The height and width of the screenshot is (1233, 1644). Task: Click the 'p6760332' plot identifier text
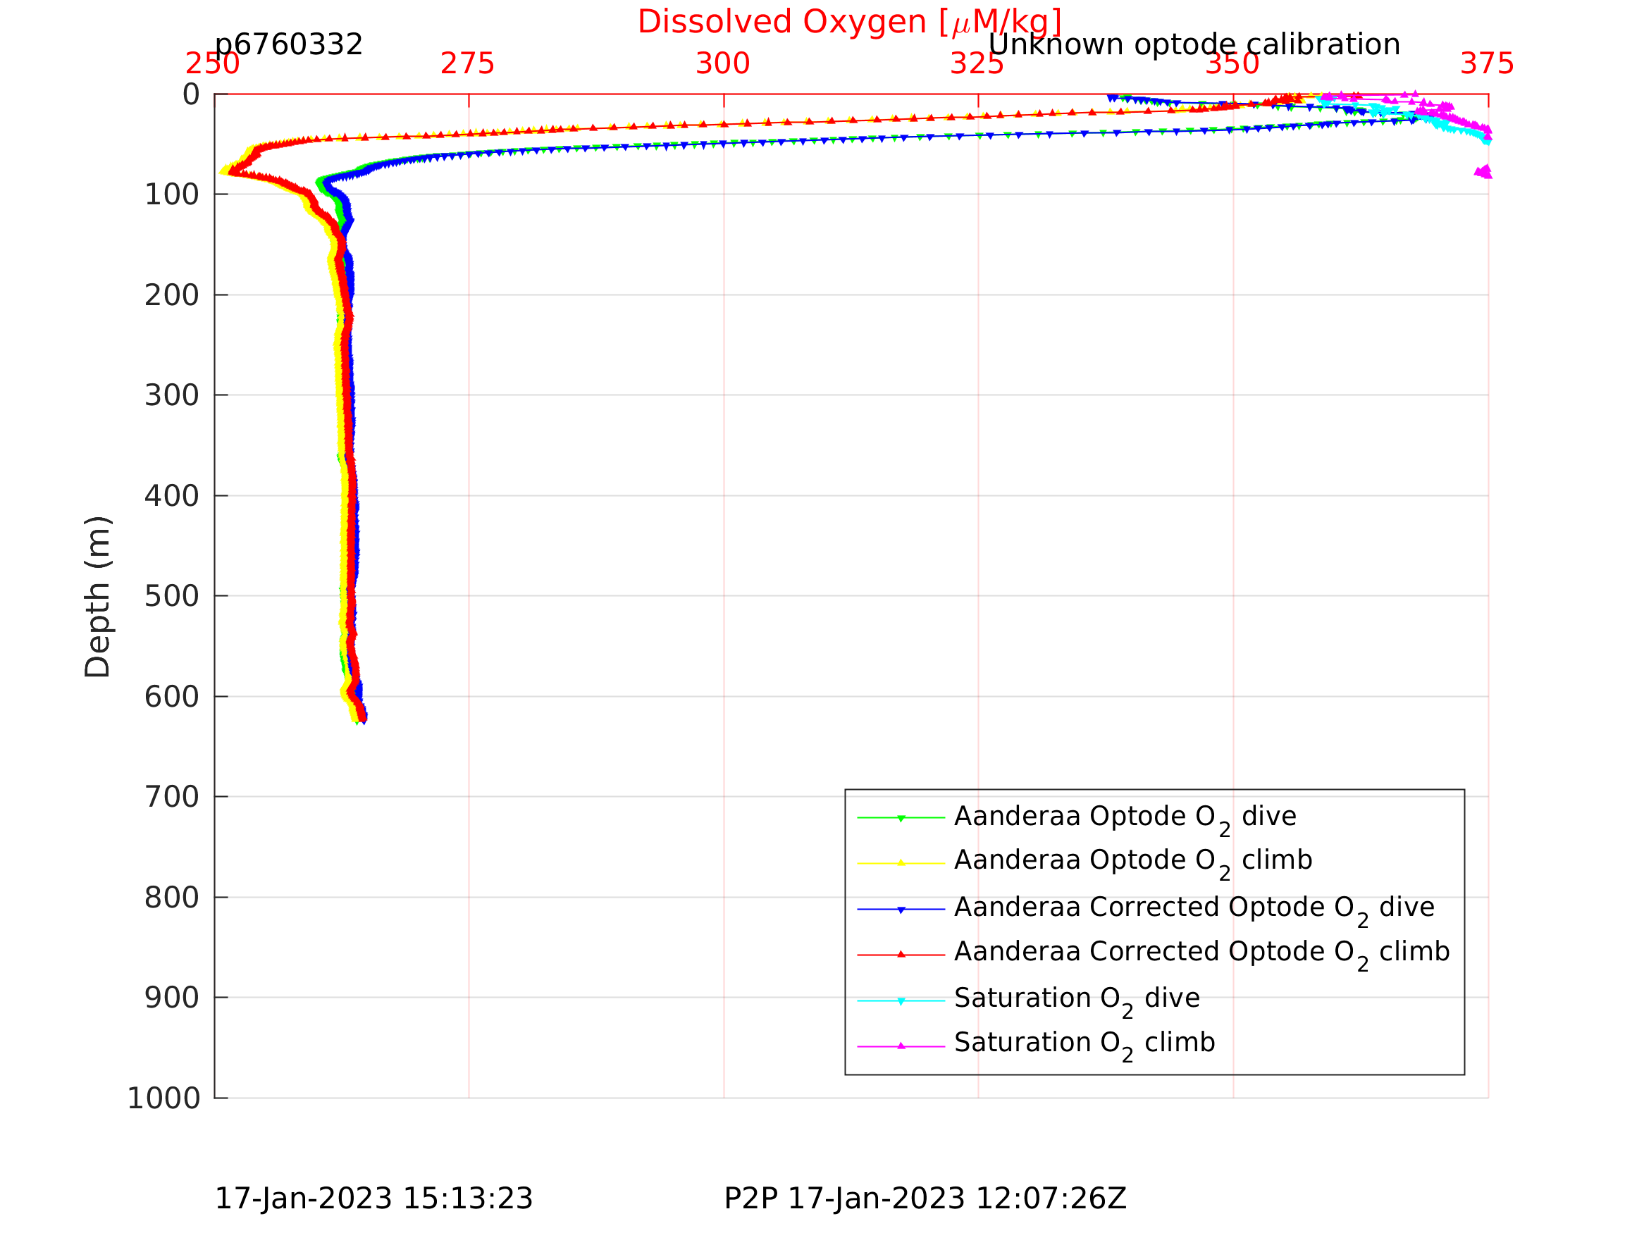[x=288, y=44]
